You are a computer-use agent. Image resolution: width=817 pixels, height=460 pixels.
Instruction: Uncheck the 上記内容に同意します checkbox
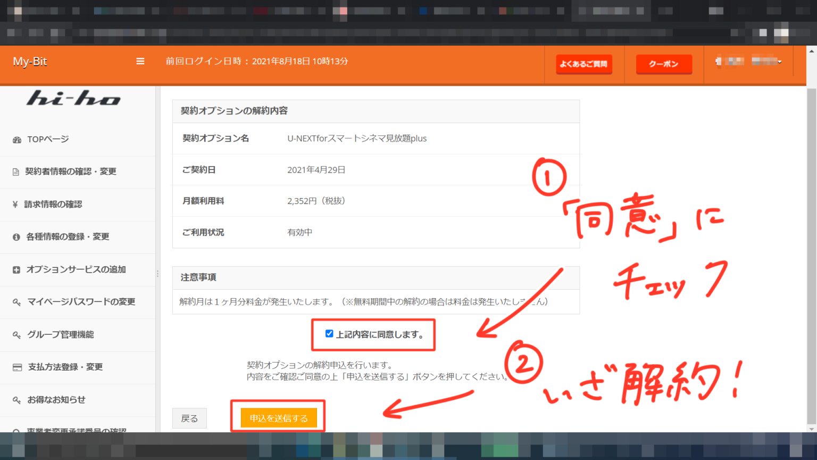pos(329,334)
